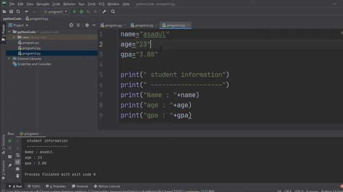
Task: Collapse the pythonCode root folder
Action: [x=9, y=32]
